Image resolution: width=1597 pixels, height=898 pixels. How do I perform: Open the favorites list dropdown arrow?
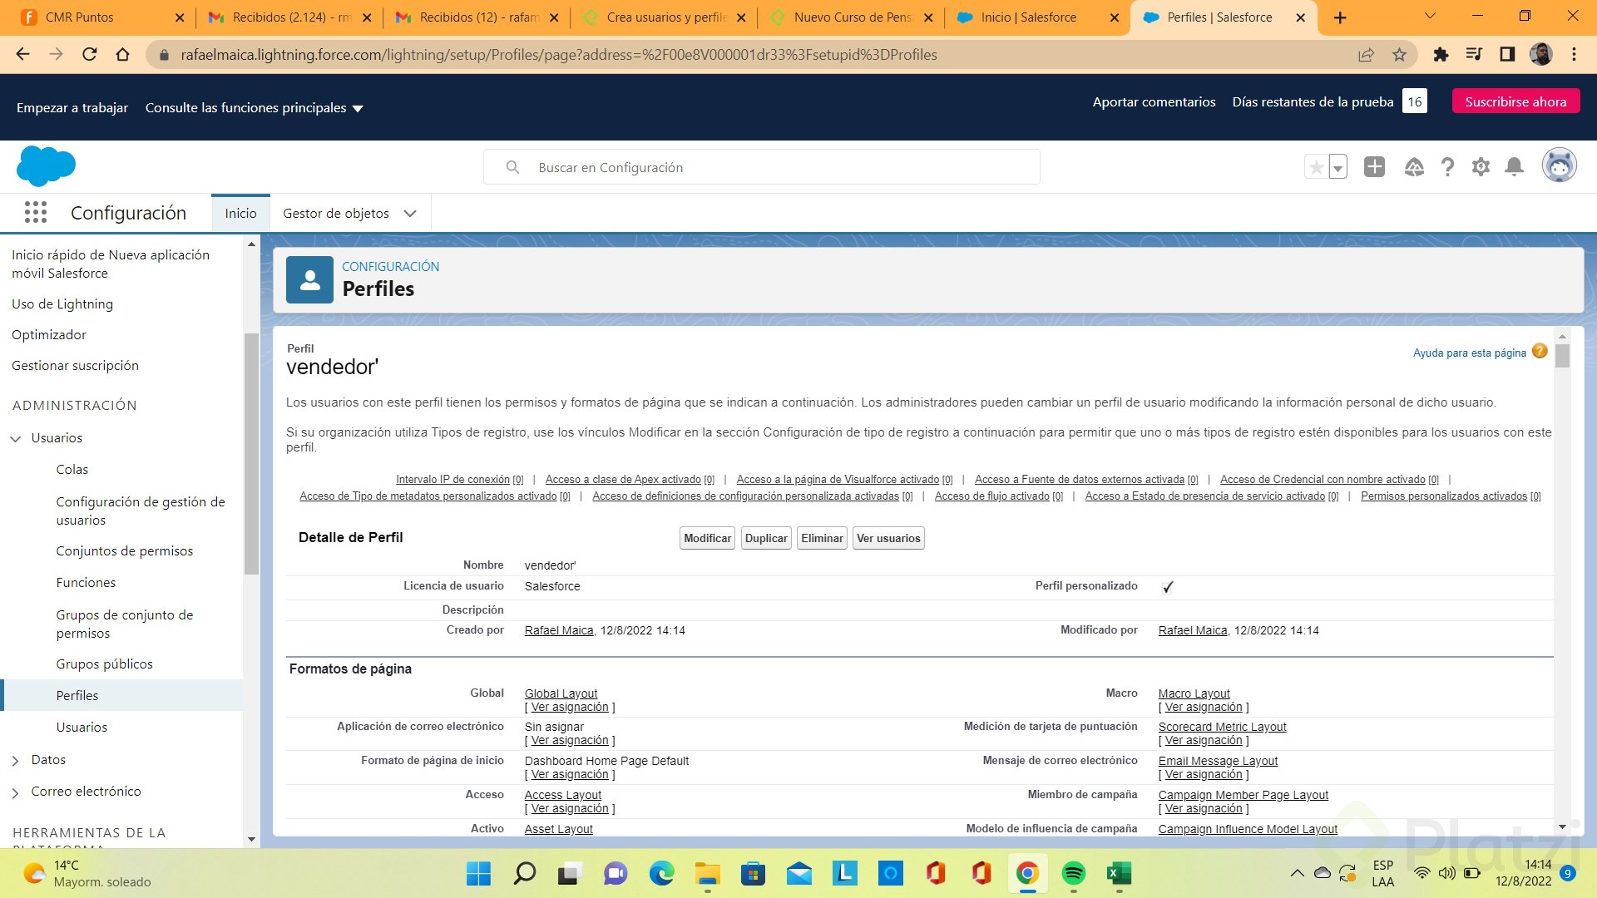(1337, 168)
